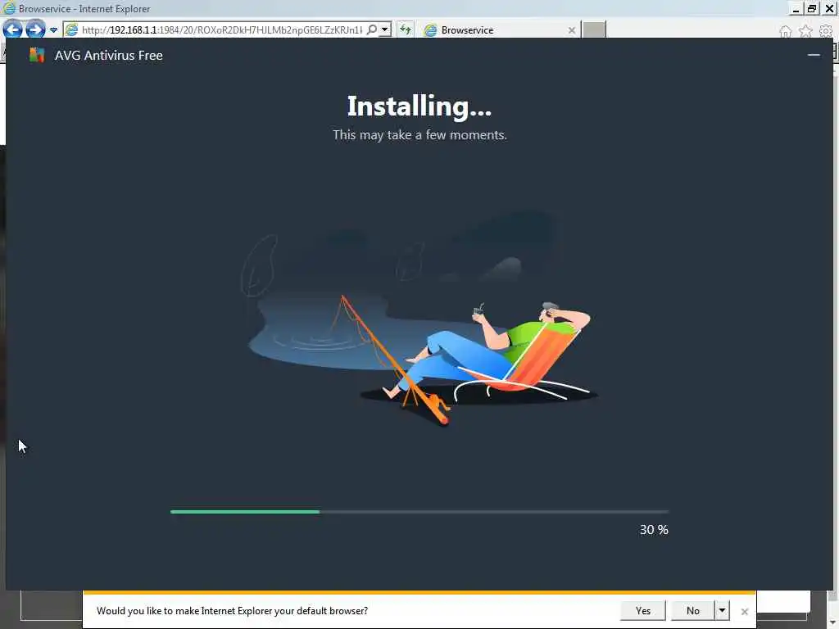
Task: Click the address bar URL field
Action: coord(221,30)
